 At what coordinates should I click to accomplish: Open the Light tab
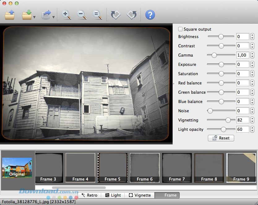(x=113, y=195)
